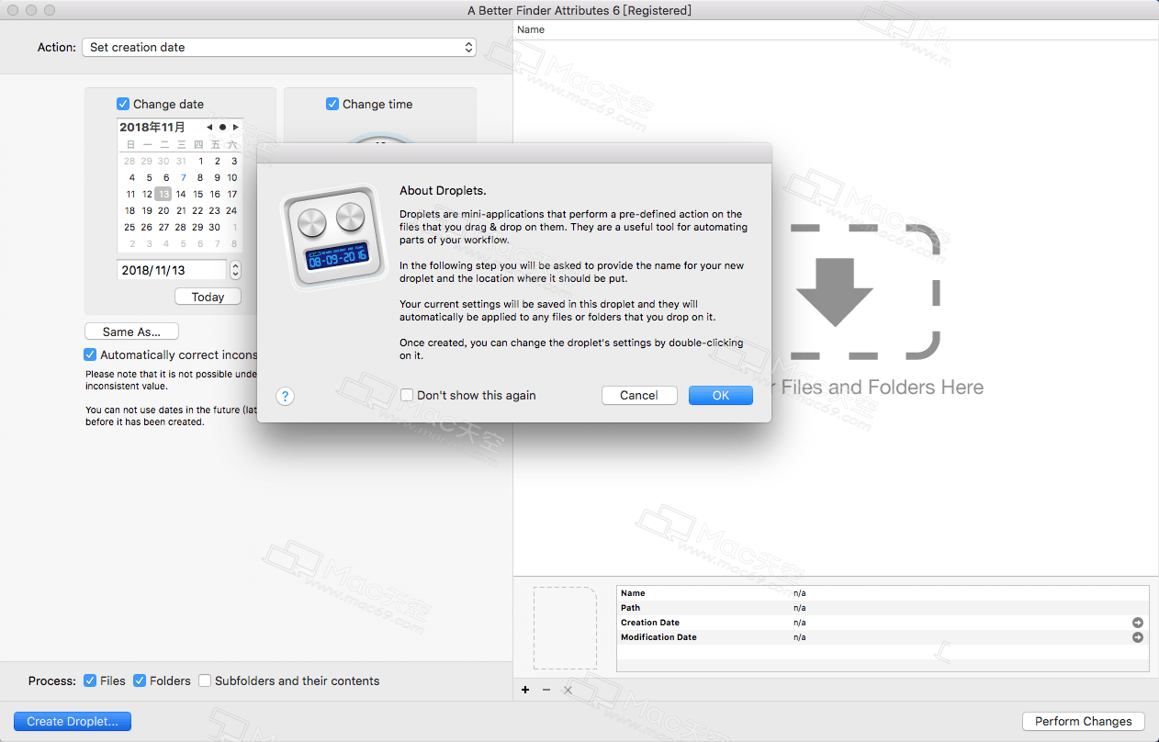
Task: Select day 20 in the calendar
Action: (x=163, y=210)
